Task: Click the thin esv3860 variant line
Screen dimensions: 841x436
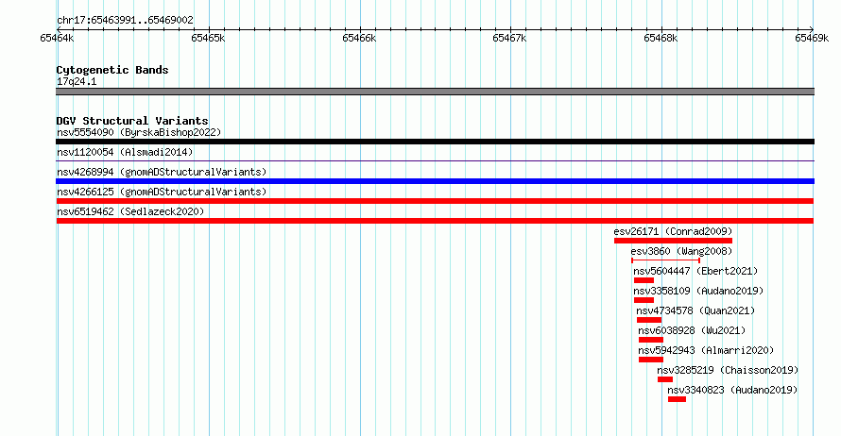Action: click(665, 260)
